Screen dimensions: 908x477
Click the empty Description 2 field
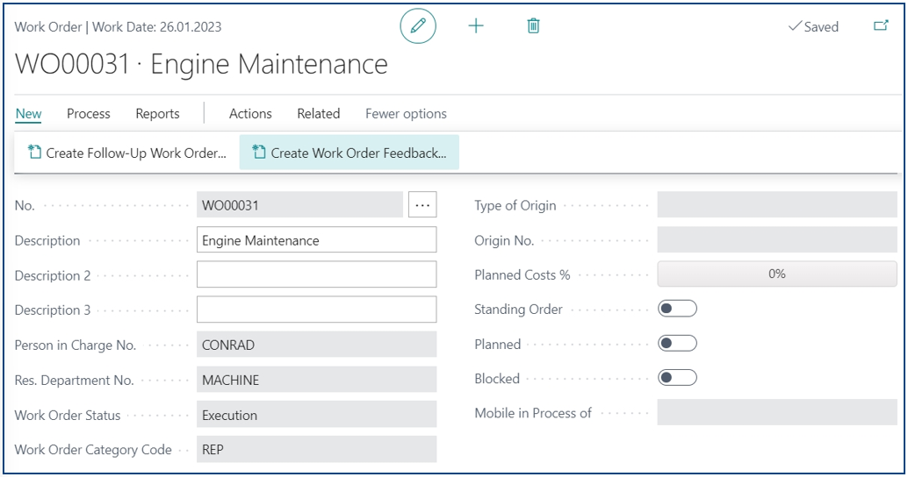pyautogui.click(x=317, y=274)
